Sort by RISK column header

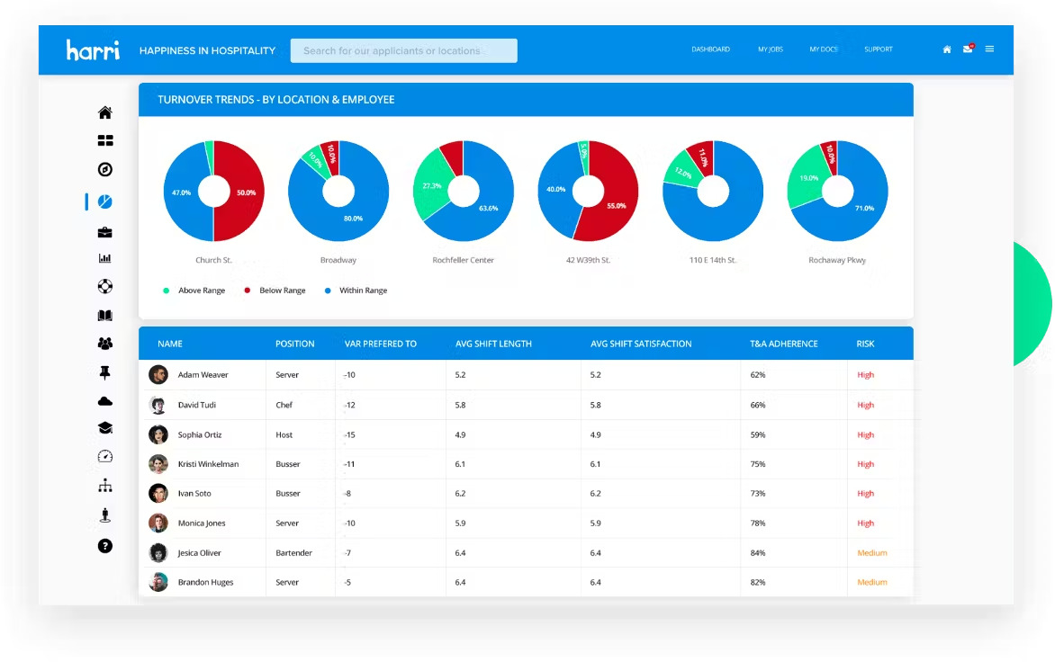(865, 344)
